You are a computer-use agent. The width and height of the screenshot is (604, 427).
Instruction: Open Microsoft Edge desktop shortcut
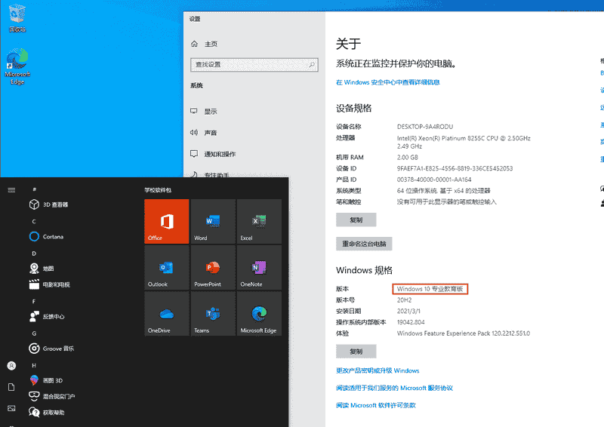(x=17, y=66)
